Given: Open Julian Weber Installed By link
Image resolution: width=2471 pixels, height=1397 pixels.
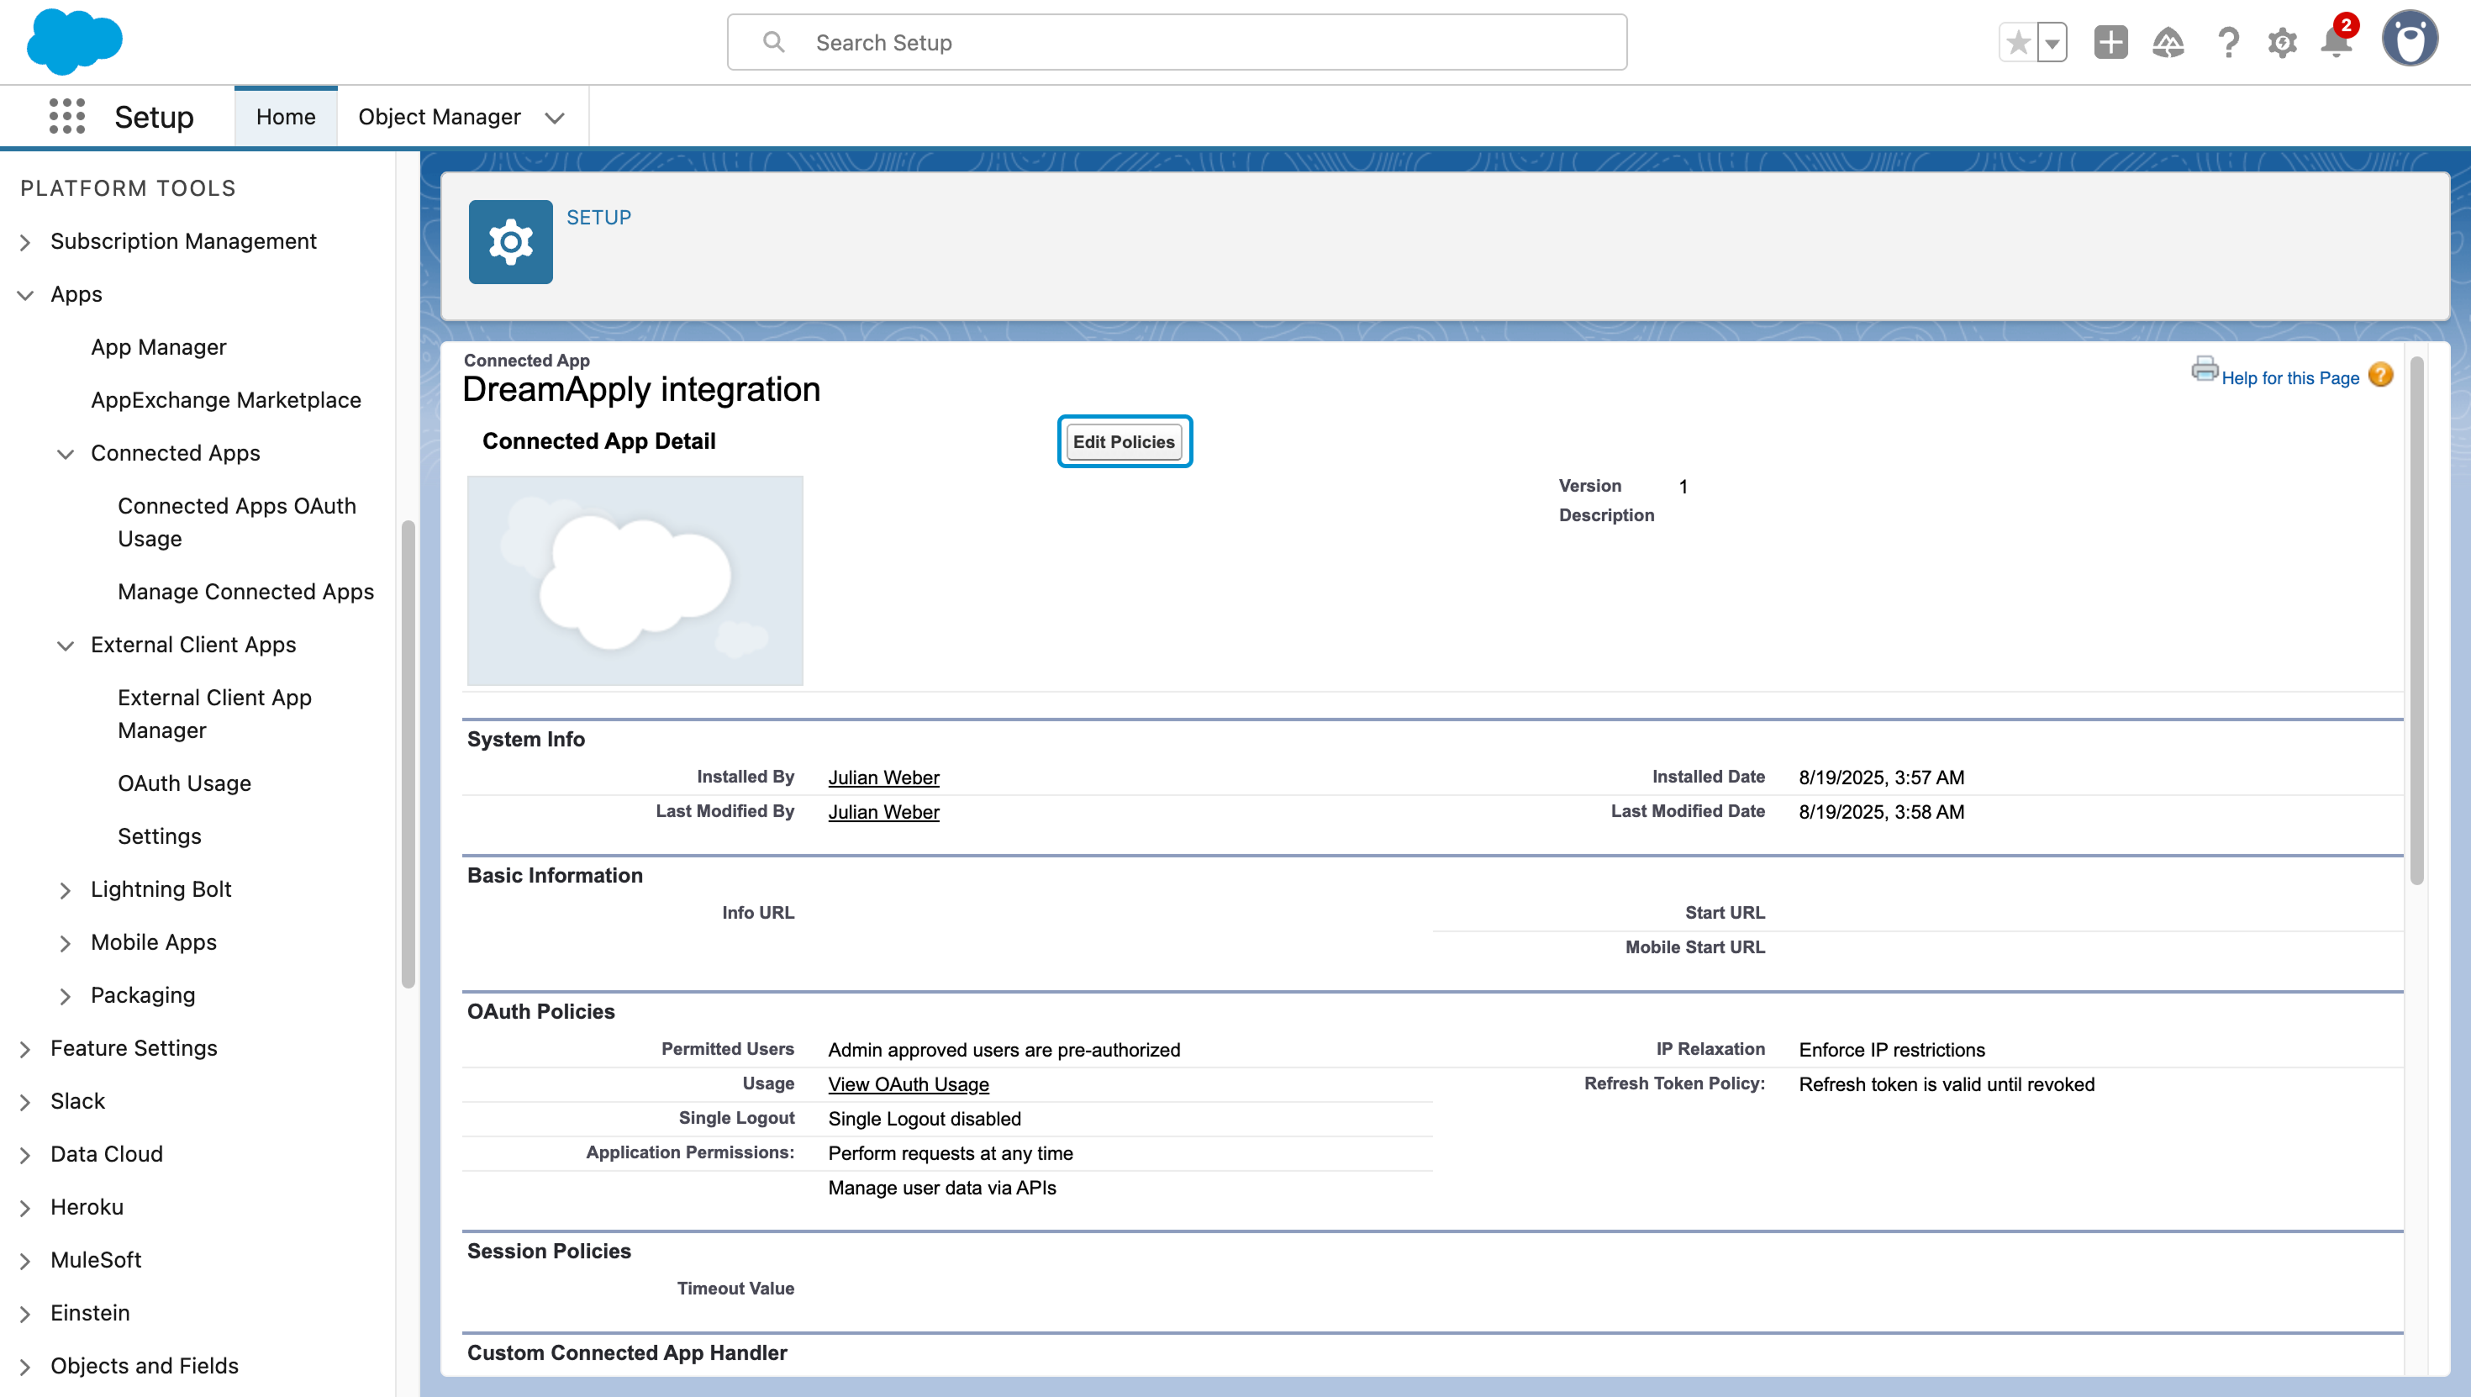Looking at the screenshot, I should point(883,778).
